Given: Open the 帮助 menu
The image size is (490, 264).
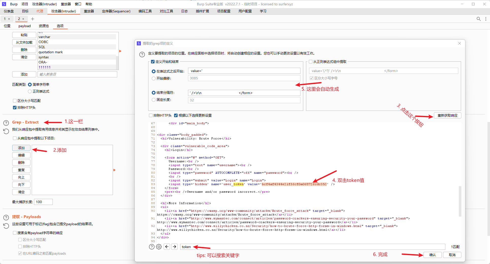Looking at the screenshot, I should [89, 4].
